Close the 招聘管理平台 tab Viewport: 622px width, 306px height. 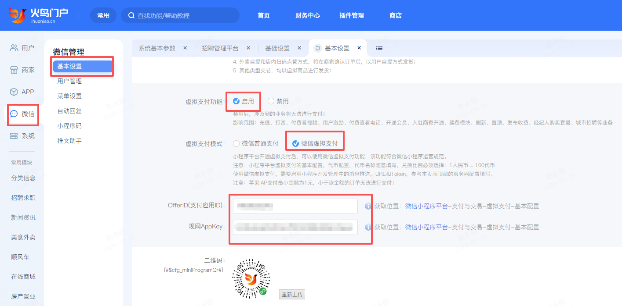coord(248,48)
